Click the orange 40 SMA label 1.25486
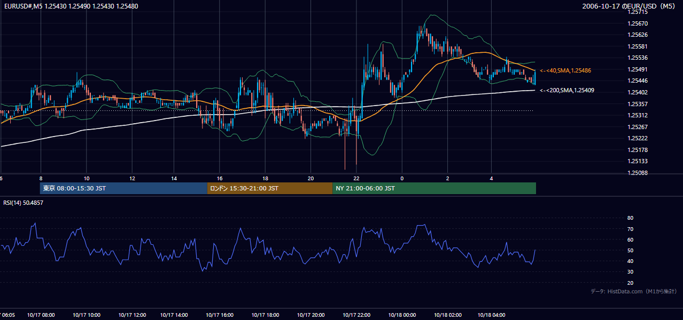The height and width of the screenshot is (320, 683). (565, 70)
